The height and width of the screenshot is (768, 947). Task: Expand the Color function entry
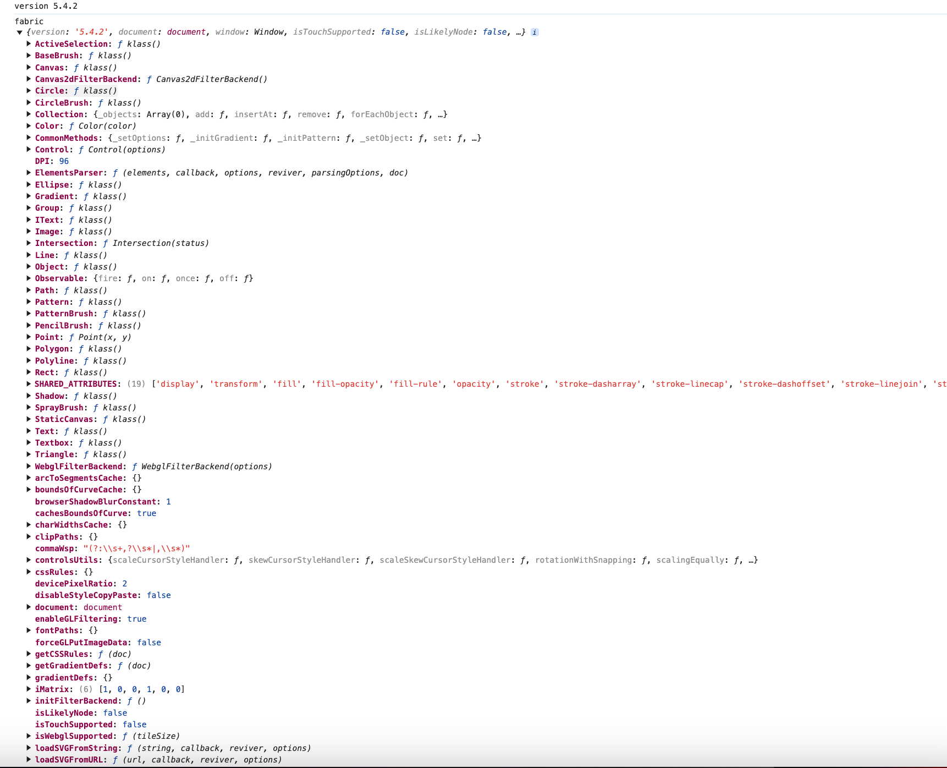29,126
